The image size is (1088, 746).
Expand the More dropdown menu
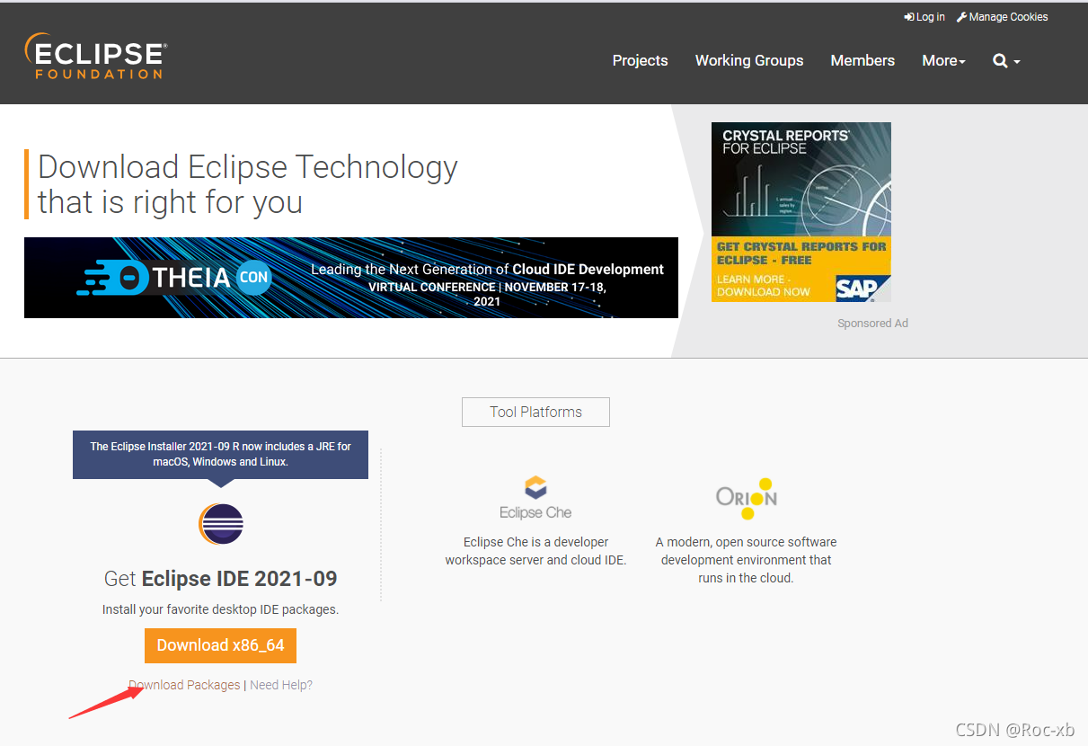[x=943, y=60]
